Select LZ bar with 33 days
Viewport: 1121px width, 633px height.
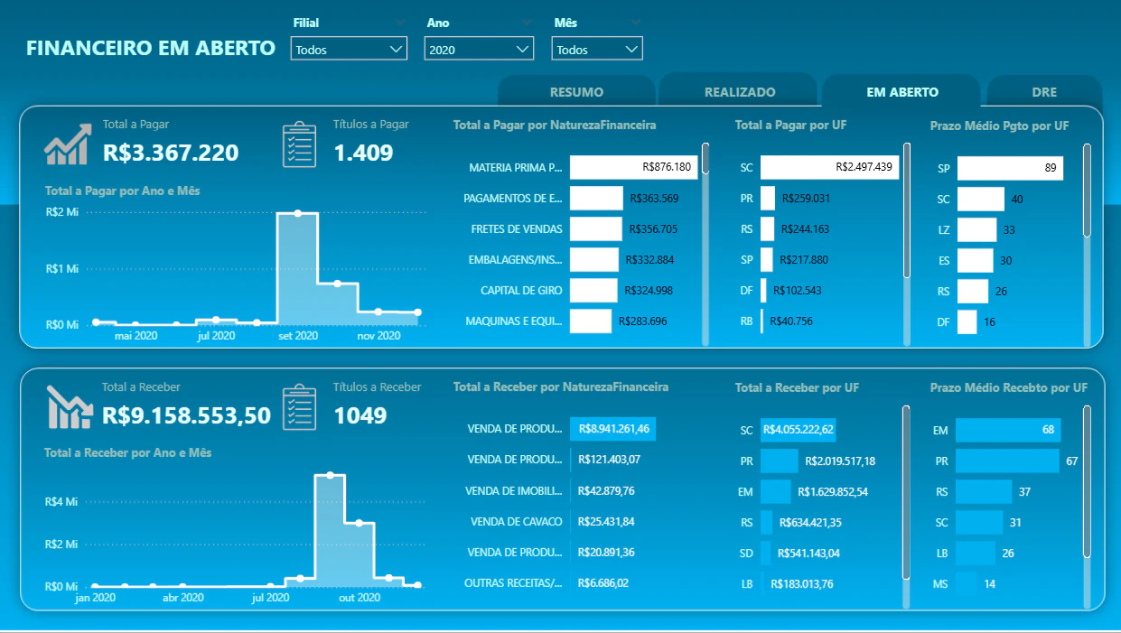click(976, 229)
